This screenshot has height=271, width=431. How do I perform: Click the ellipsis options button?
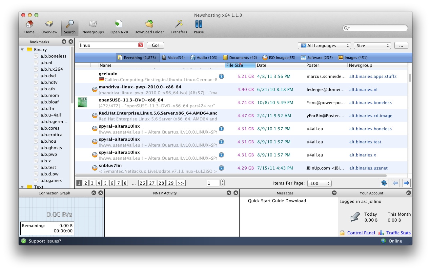(x=401, y=45)
